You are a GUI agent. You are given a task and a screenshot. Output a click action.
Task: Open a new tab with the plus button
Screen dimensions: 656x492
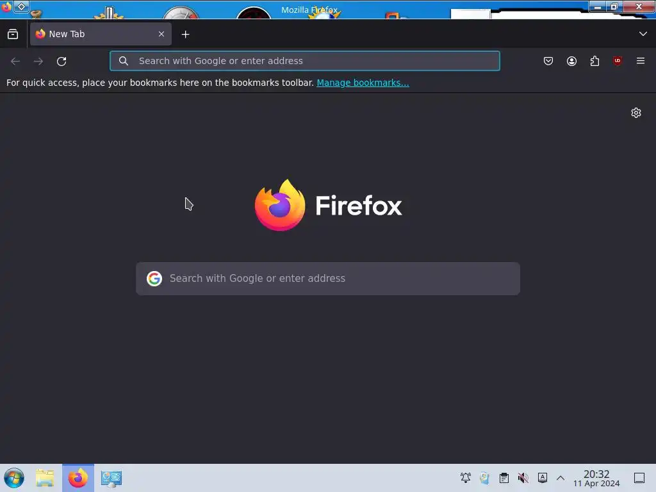(x=185, y=35)
